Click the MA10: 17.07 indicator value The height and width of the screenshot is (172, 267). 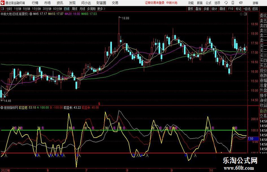click(56, 14)
